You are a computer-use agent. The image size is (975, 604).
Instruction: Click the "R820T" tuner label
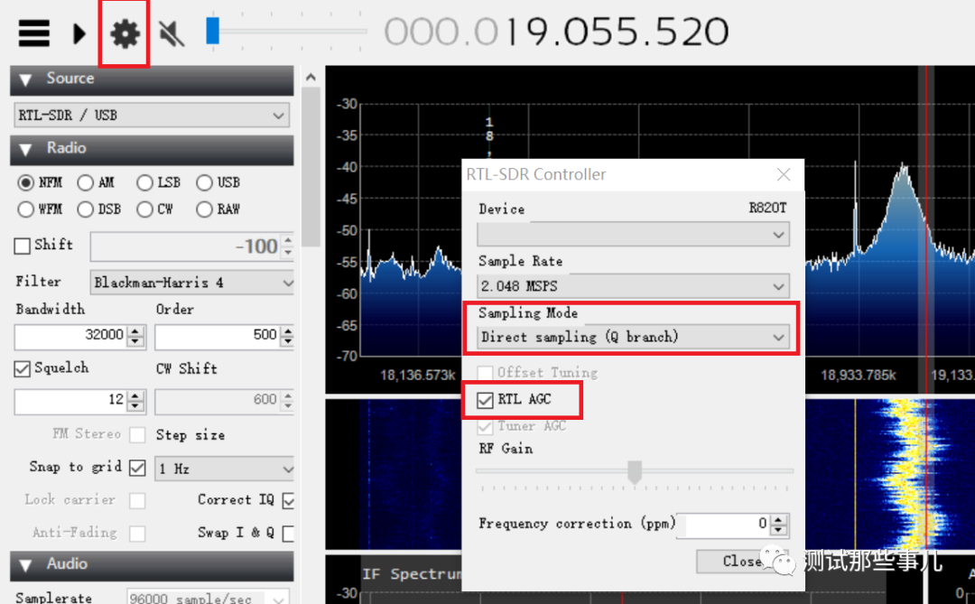tap(767, 208)
